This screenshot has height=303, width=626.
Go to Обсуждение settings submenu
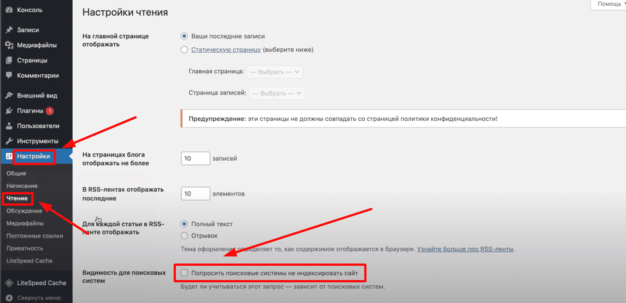pyautogui.click(x=24, y=211)
